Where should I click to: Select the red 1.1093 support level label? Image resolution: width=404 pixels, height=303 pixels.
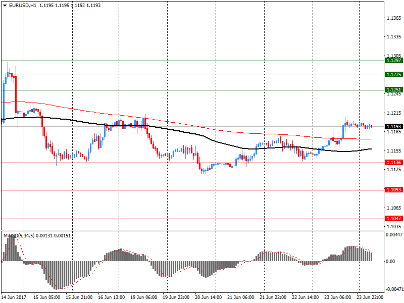click(394, 190)
